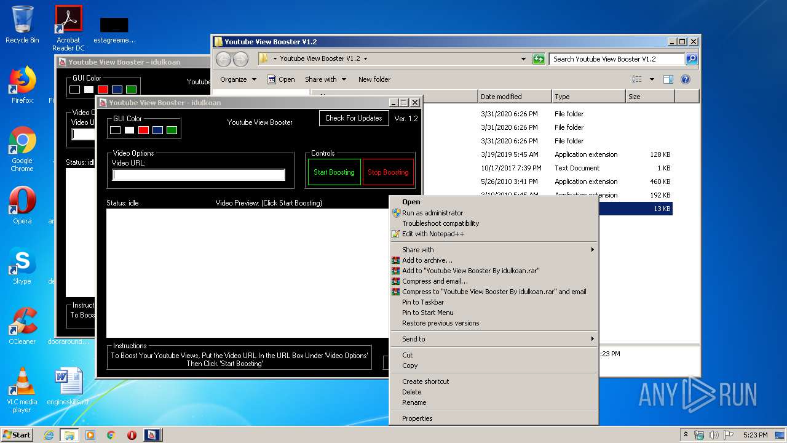The width and height of the screenshot is (787, 443).
Task: Expand Share with submenu in context menu
Action: click(494, 250)
